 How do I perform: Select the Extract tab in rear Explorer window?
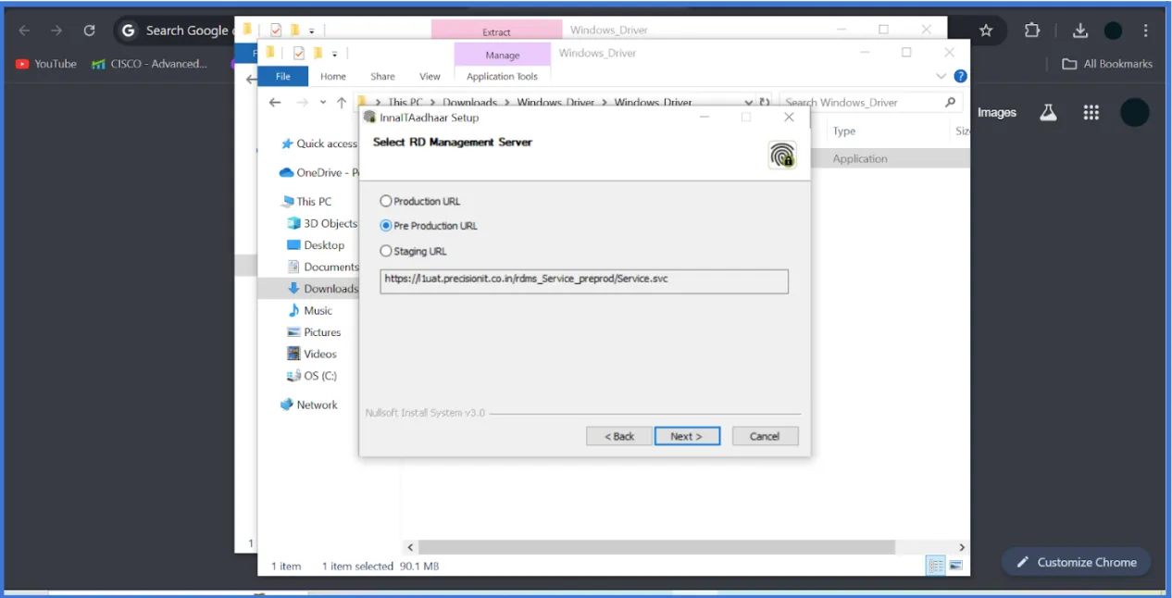click(496, 31)
